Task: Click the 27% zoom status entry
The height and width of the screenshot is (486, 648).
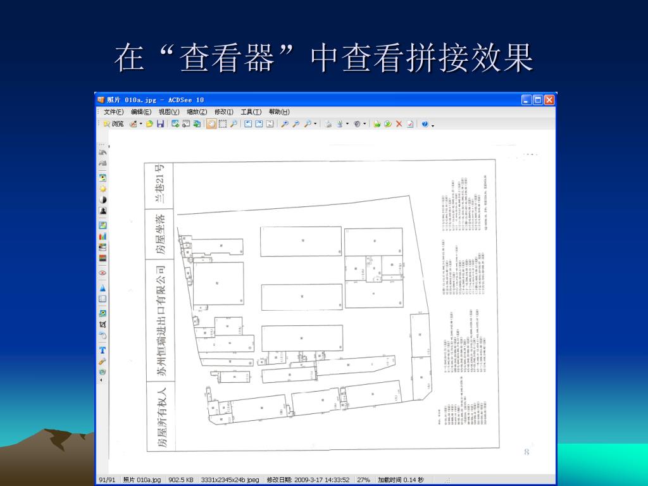Action: coord(363,480)
